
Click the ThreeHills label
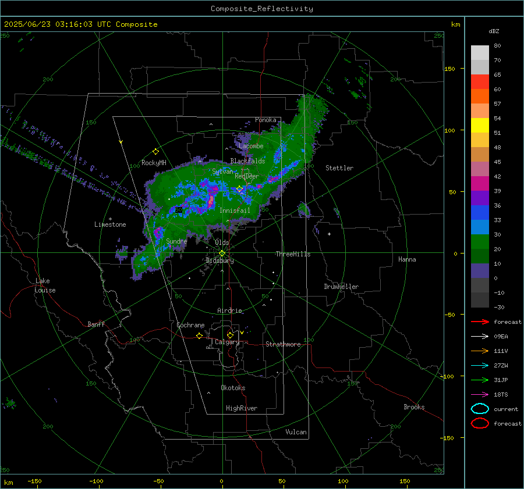point(293,254)
